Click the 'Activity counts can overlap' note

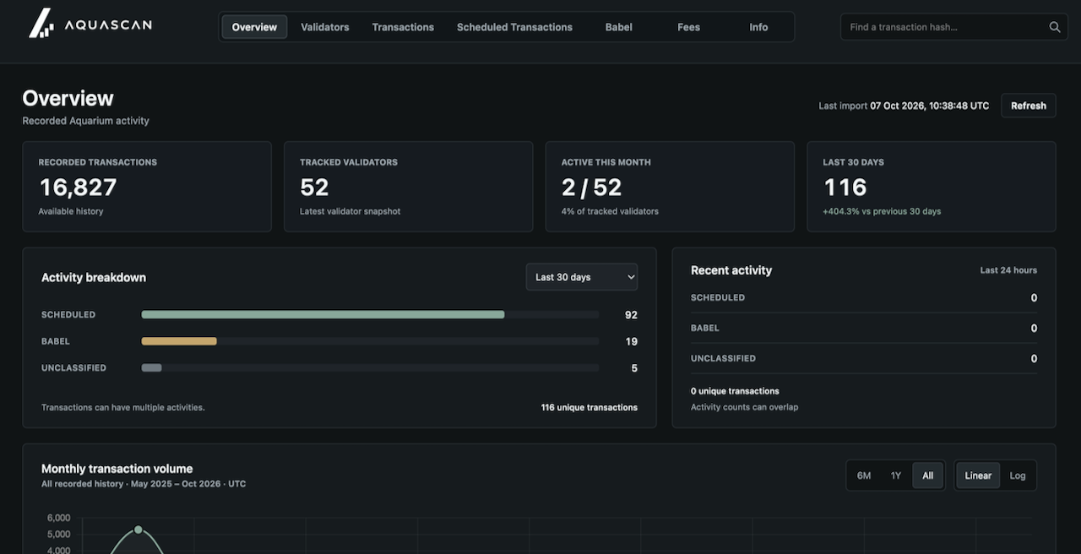pyautogui.click(x=744, y=407)
